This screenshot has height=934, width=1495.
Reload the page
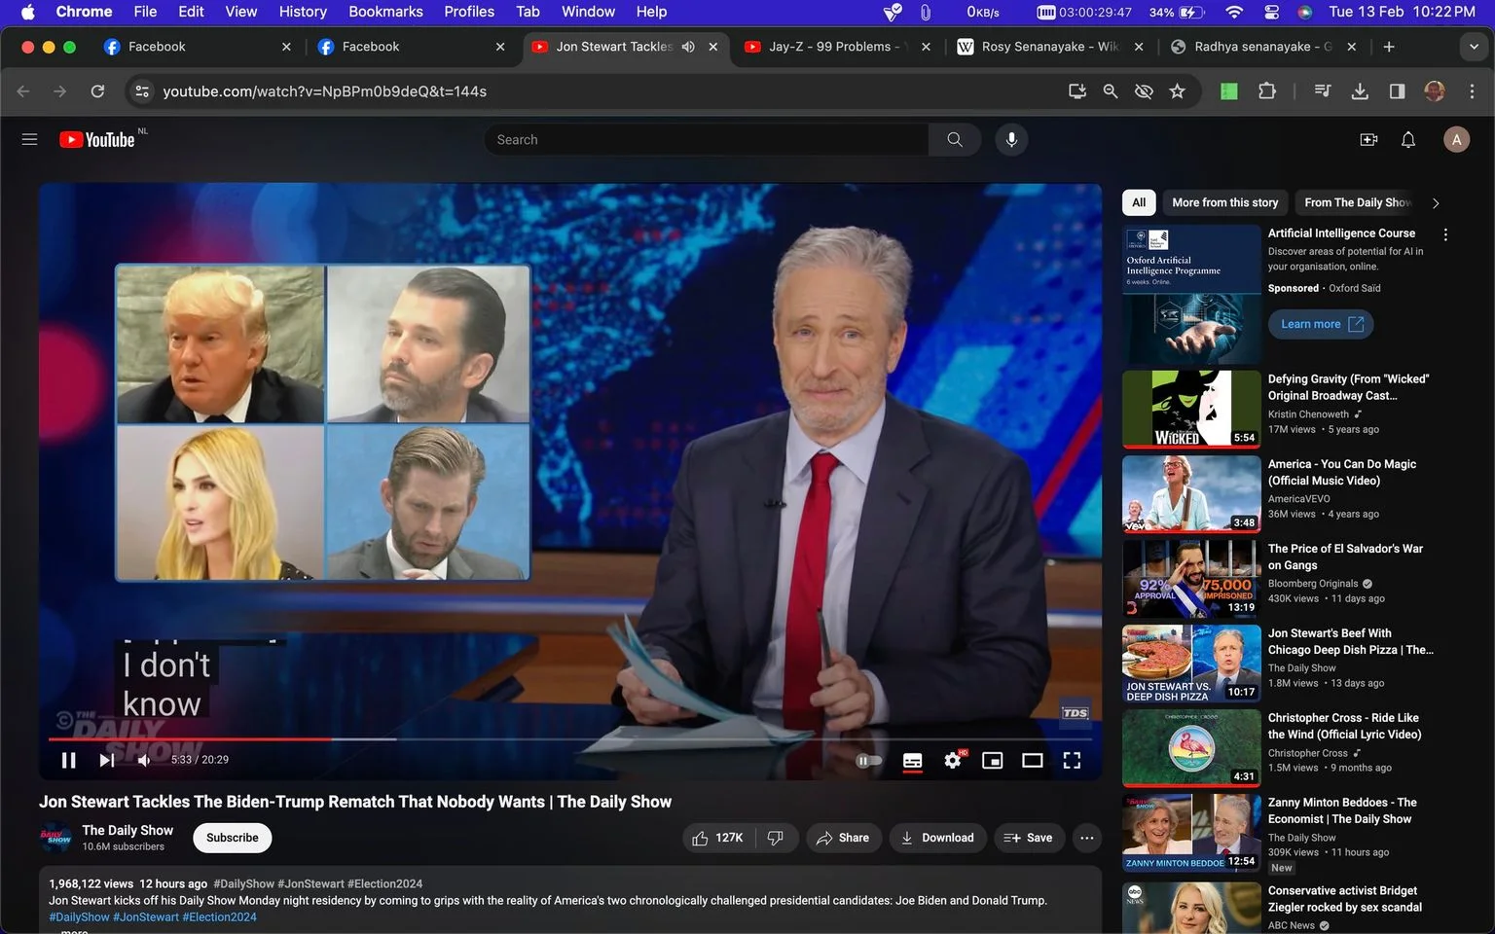97,90
